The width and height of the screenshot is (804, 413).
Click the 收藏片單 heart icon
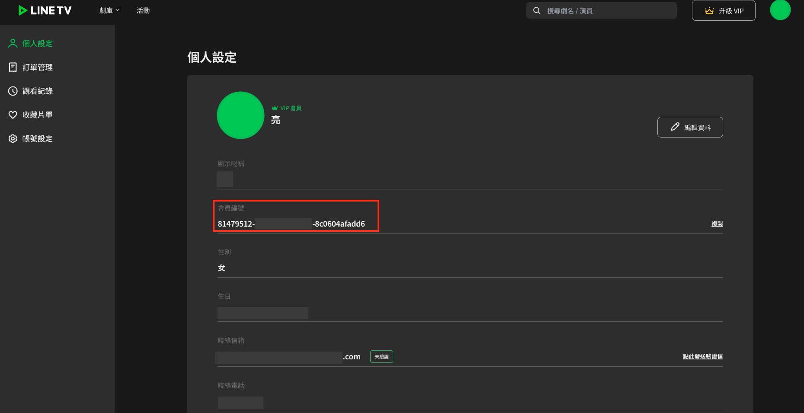13,115
